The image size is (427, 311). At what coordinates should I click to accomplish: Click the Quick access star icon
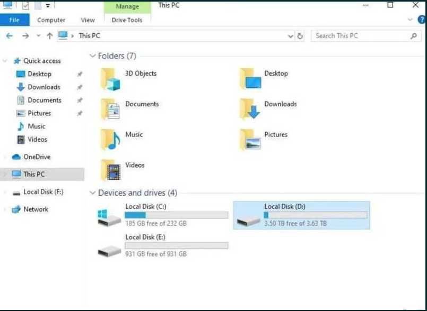coord(17,61)
